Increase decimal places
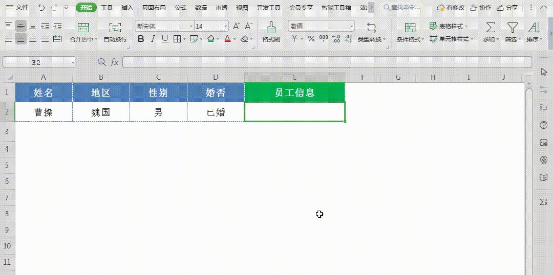 point(336,39)
